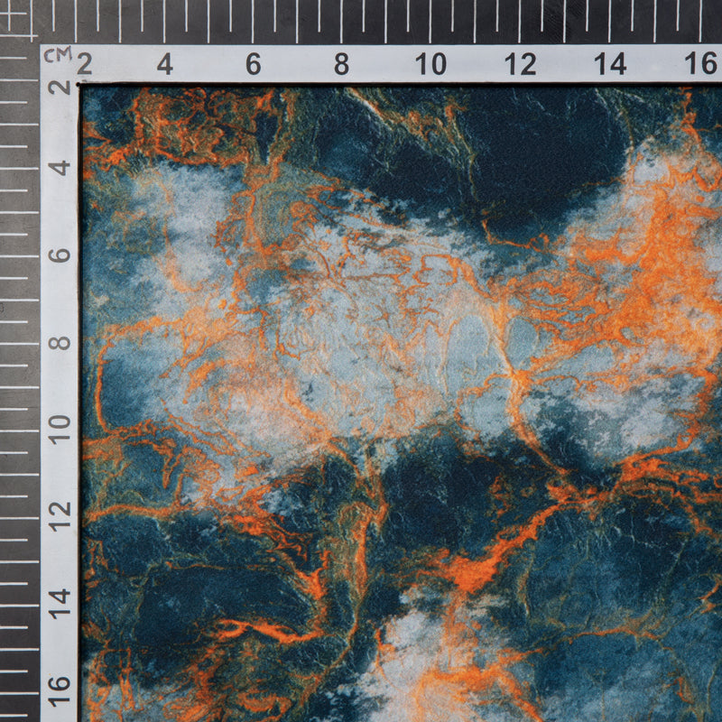722x722 pixels.
Task: Click number 2 on the top ruler
Action: pos(85,65)
